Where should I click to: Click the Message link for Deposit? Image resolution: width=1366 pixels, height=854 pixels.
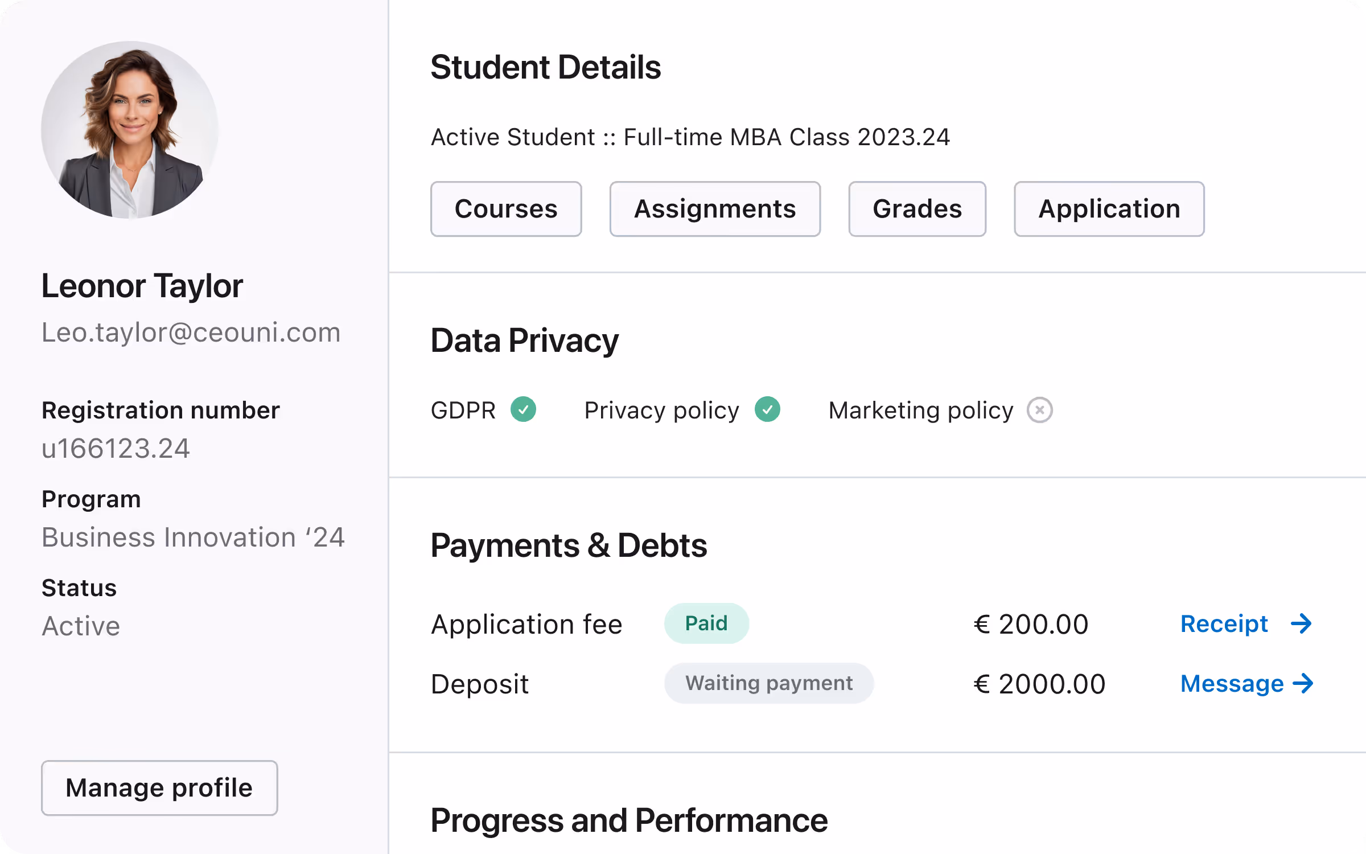tap(1232, 683)
